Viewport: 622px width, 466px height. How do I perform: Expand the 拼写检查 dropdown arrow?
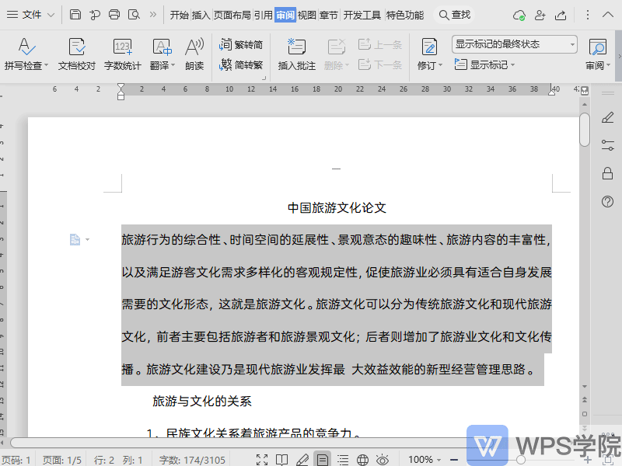pyautogui.click(x=46, y=65)
